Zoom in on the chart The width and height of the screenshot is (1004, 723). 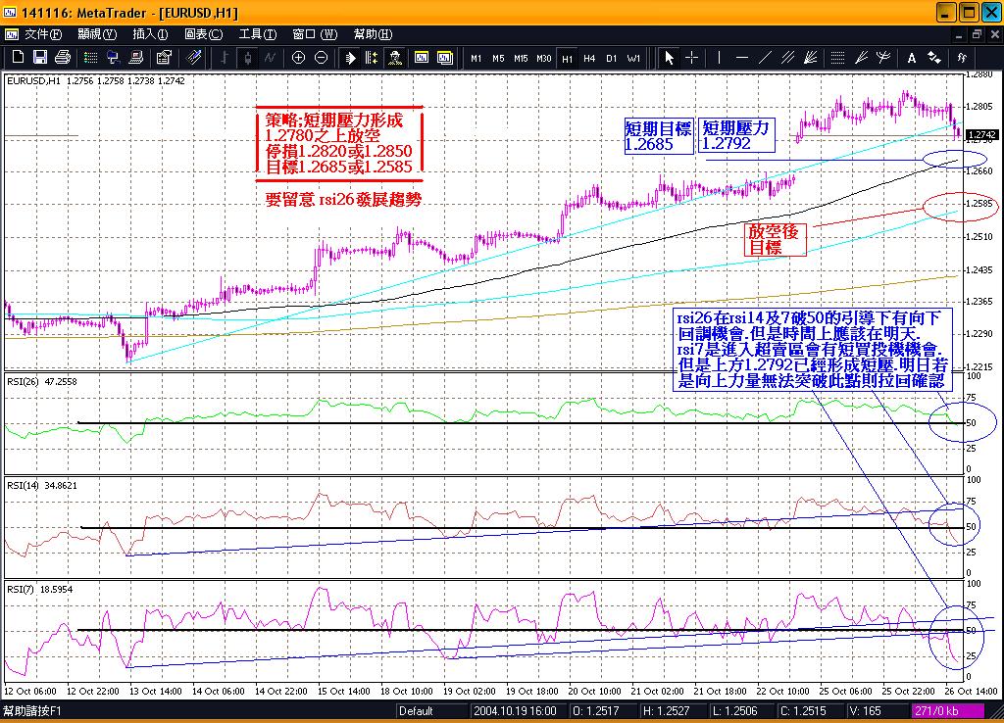click(298, 58)
